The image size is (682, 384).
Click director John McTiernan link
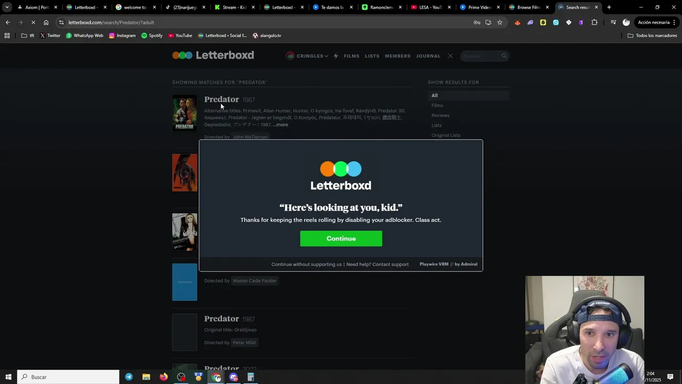pyautogui.click(x=250, y=137)
